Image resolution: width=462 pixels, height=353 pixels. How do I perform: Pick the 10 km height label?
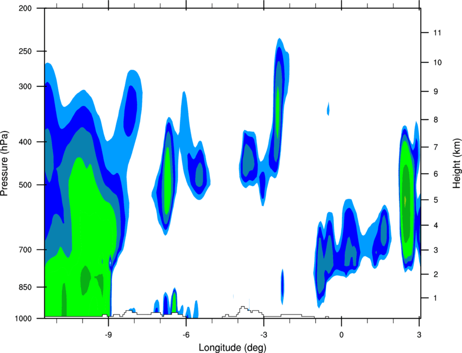pos(437,62)
